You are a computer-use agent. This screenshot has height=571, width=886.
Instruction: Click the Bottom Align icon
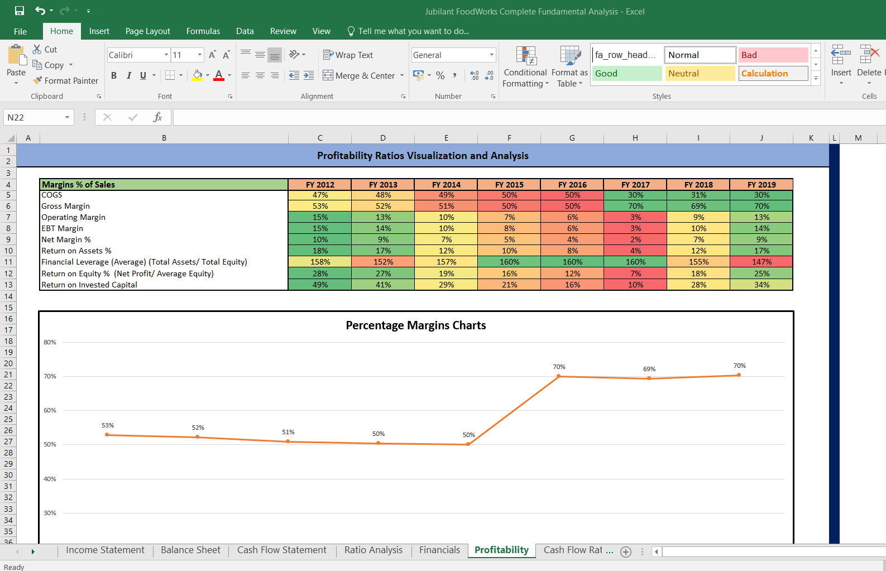tap(275, 55)
